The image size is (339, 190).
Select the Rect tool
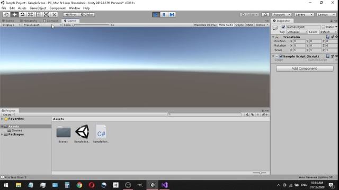click(38, 14)
